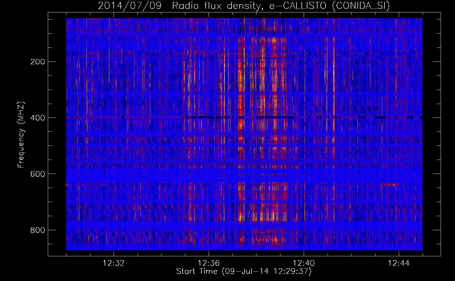Click the 12:40 time tick label
Screen dimensions: 455x281
pos(304,263)
